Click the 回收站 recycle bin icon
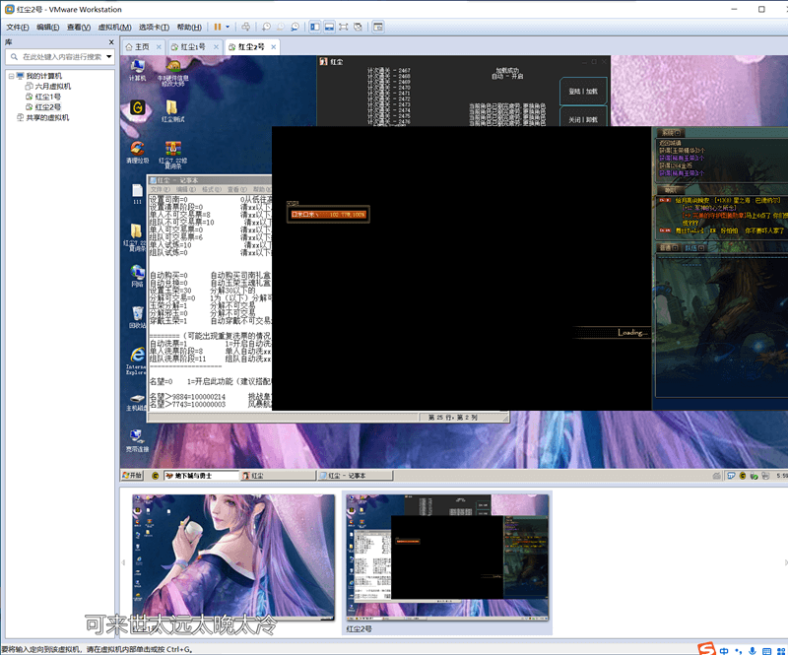 click(137, 317)
